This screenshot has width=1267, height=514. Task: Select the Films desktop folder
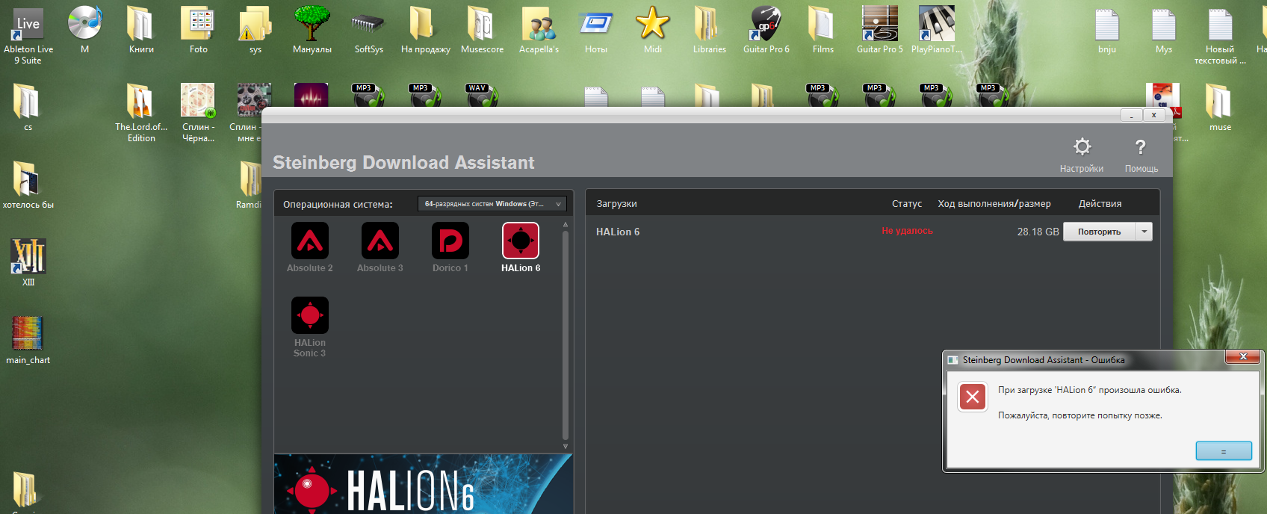click(823, 30)
